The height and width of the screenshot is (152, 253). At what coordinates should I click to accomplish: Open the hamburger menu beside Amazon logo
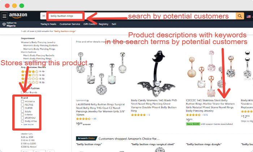point(4,16)
